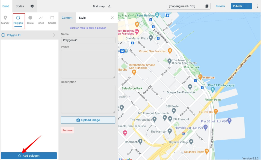Select the Marker tool
Viewport: 261px width, 160px height.
pyautogui.click(x=5, y=20)
